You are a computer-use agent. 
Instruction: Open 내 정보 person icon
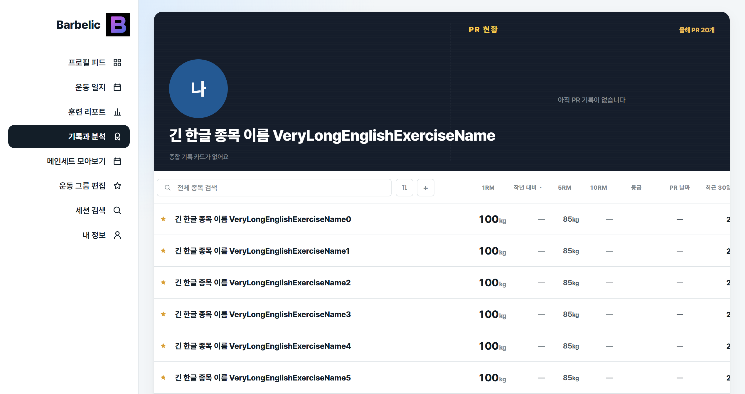point(117,235)
